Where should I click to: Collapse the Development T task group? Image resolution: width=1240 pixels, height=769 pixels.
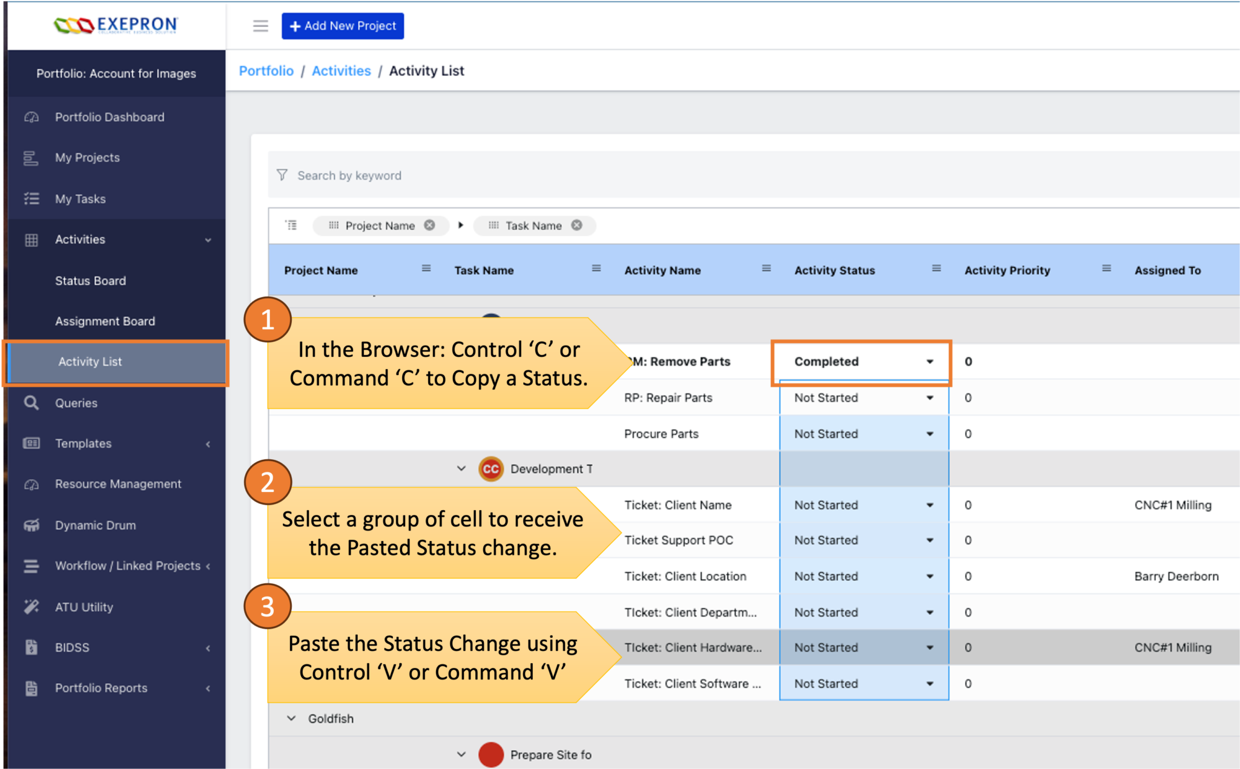pyautogui.click(x=460, y=468)
